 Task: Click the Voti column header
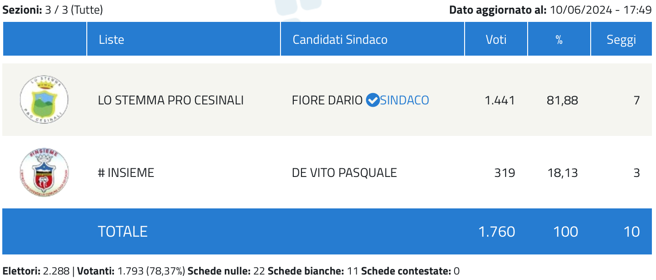[x=496, y=39]
